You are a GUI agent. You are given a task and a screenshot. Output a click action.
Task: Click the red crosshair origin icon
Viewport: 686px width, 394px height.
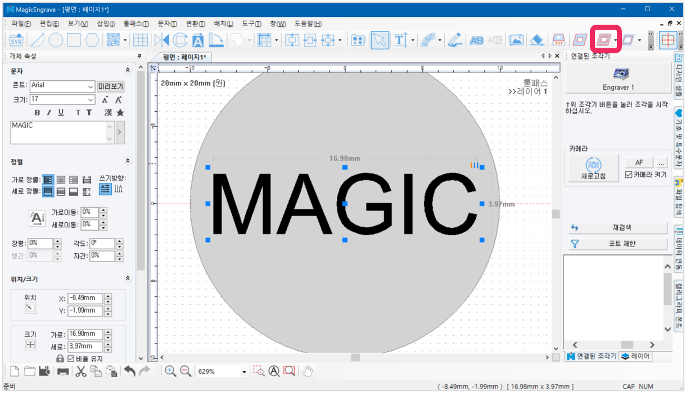[x=667, y=40]
